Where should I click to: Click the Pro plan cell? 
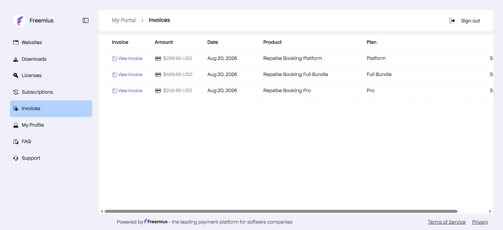coord(370,91)
